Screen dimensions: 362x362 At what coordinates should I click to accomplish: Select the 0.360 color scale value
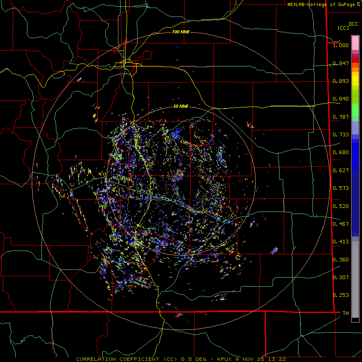pos(341,260)
